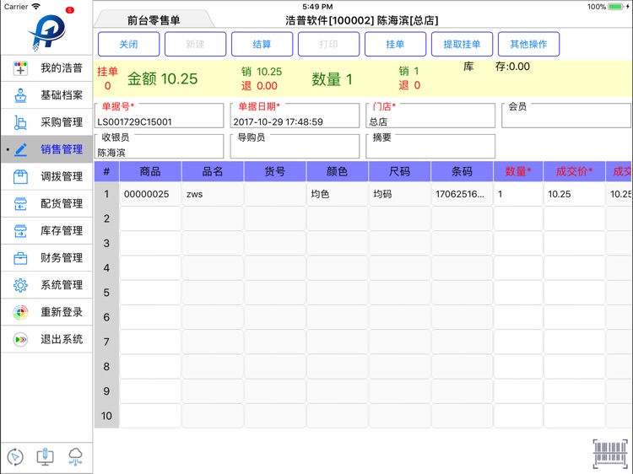
Task: Select the barcode cell 17062516...
Action: pyautogui.click(x=462, y=194)
